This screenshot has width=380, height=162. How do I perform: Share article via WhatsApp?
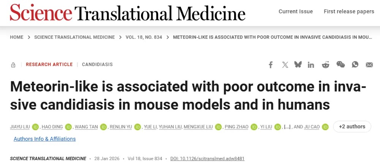(355, 65)
